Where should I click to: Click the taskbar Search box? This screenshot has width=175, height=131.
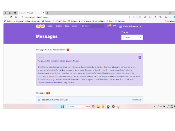[78, 107]
